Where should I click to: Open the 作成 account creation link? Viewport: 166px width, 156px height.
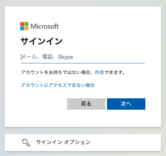click(99, 72)
